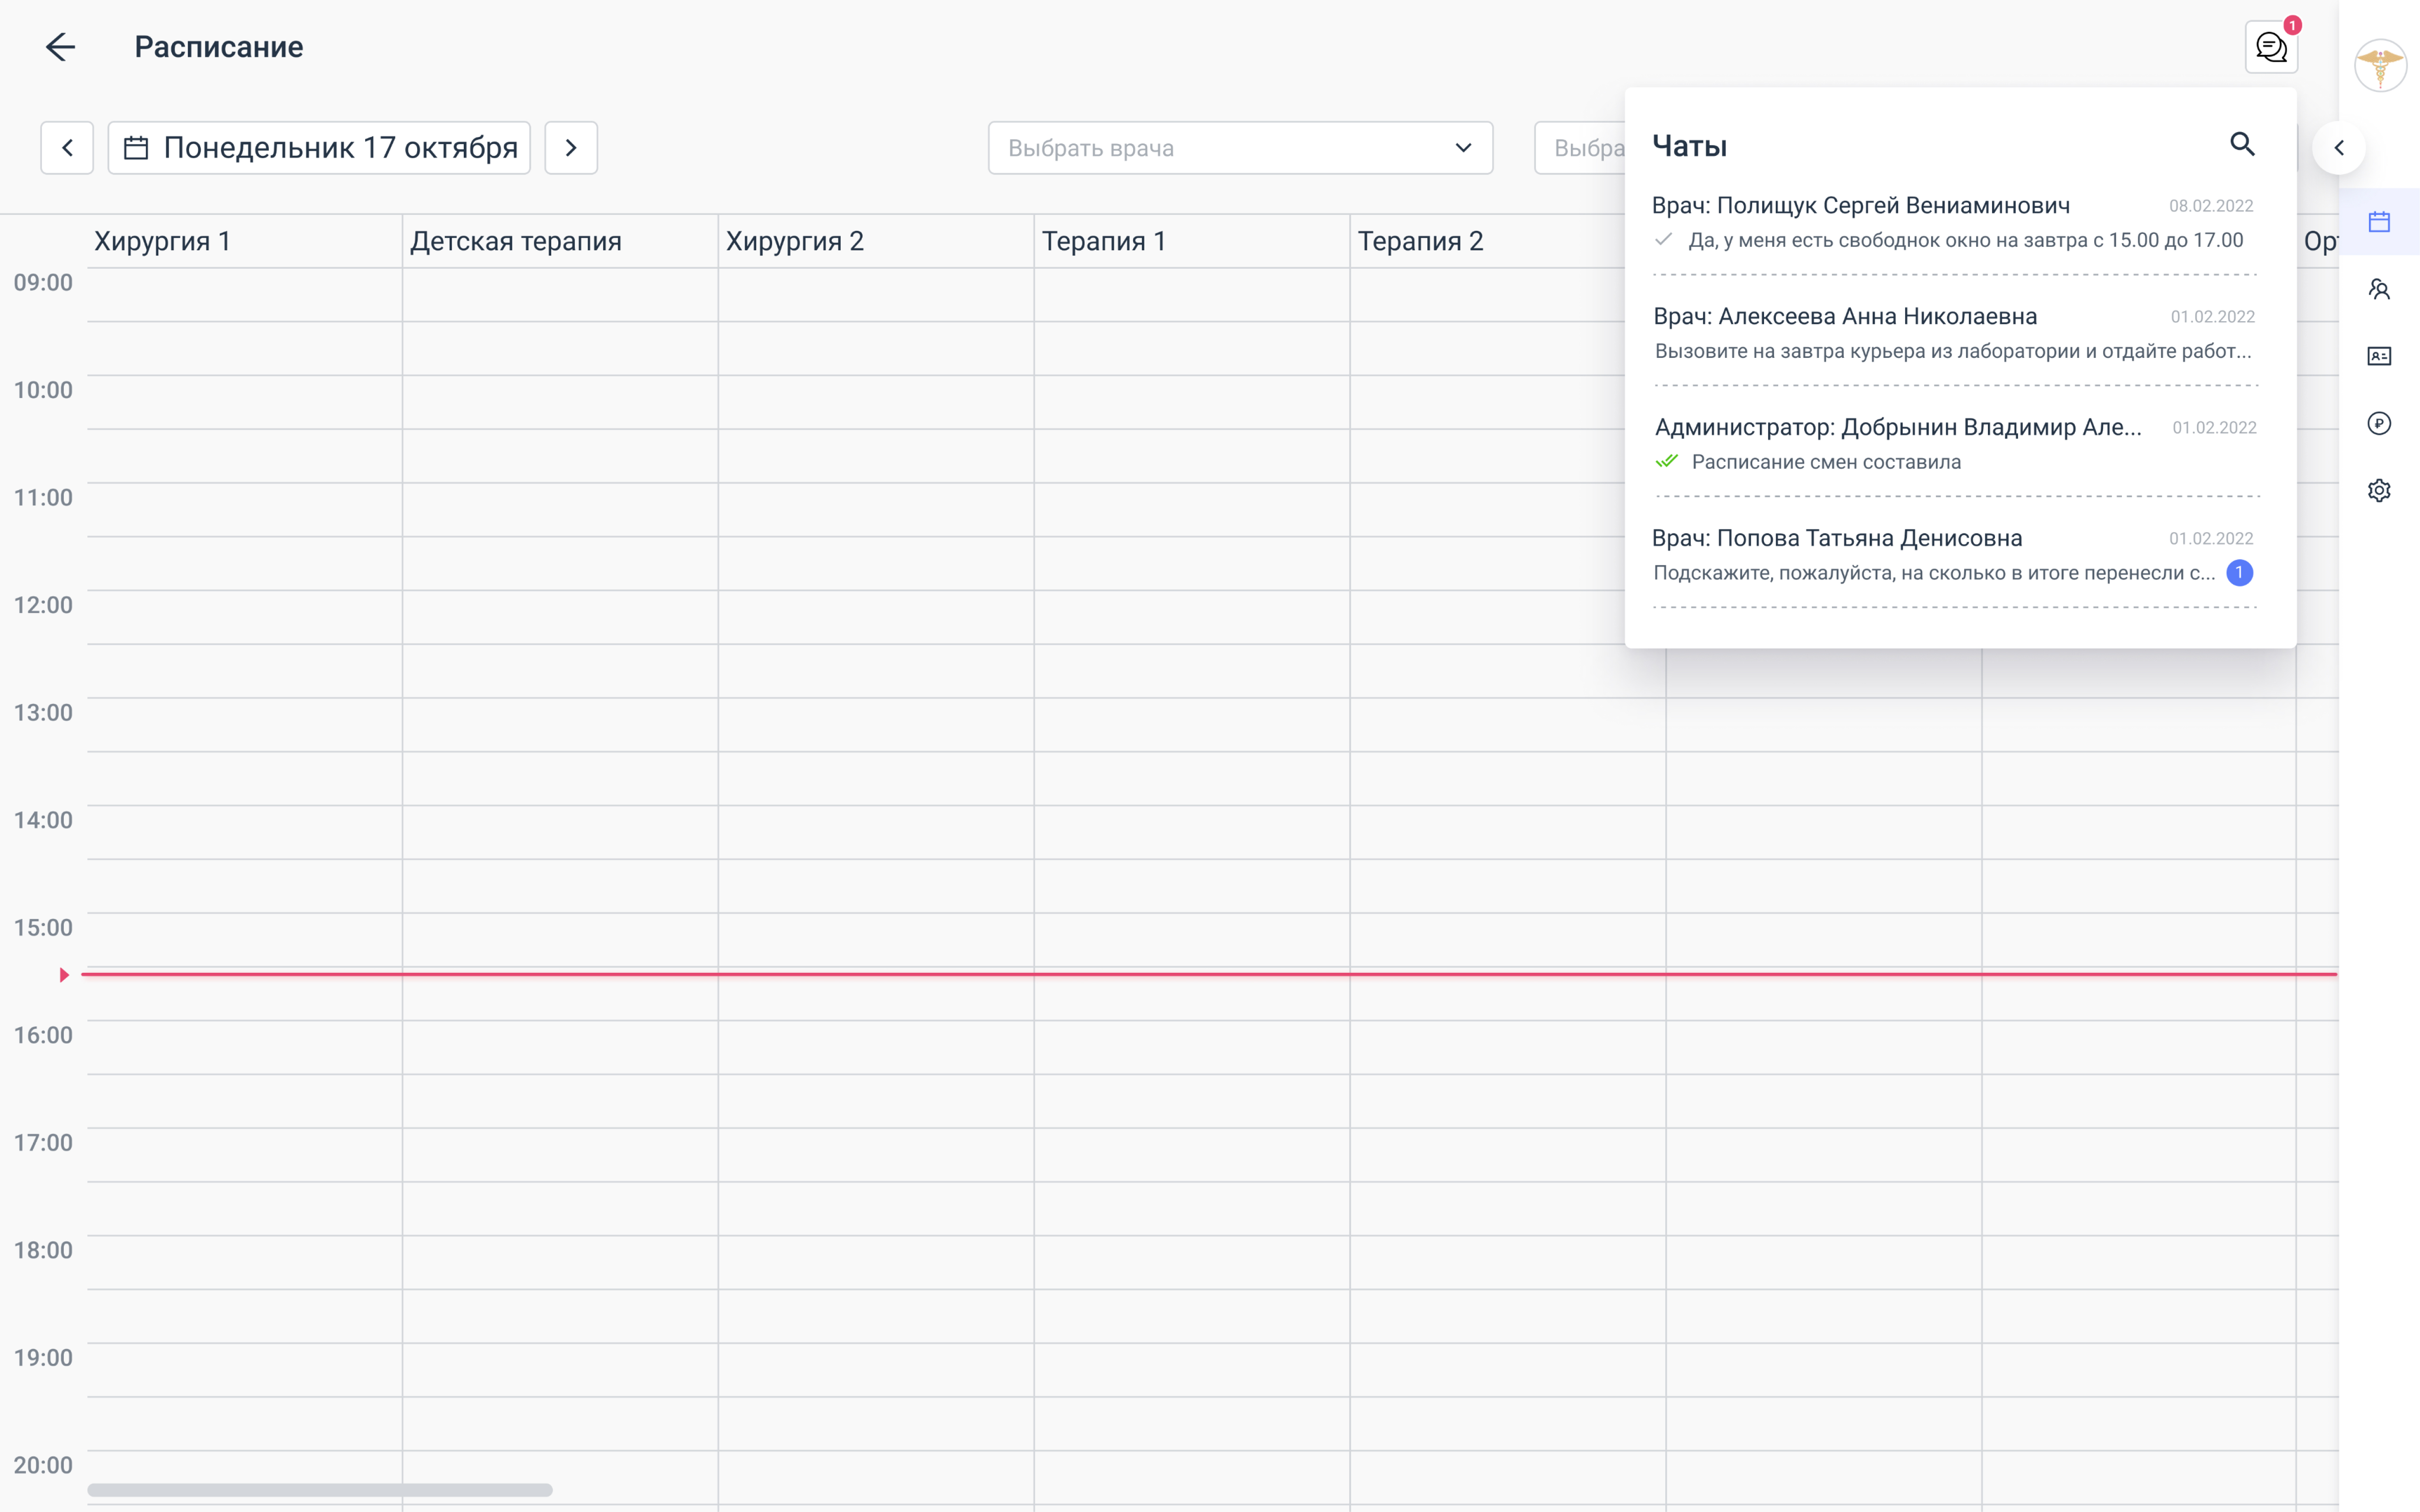Open the patients sidebar icon
The height and width of the screenshot is (1512, 2420).
pos(2379,289)
